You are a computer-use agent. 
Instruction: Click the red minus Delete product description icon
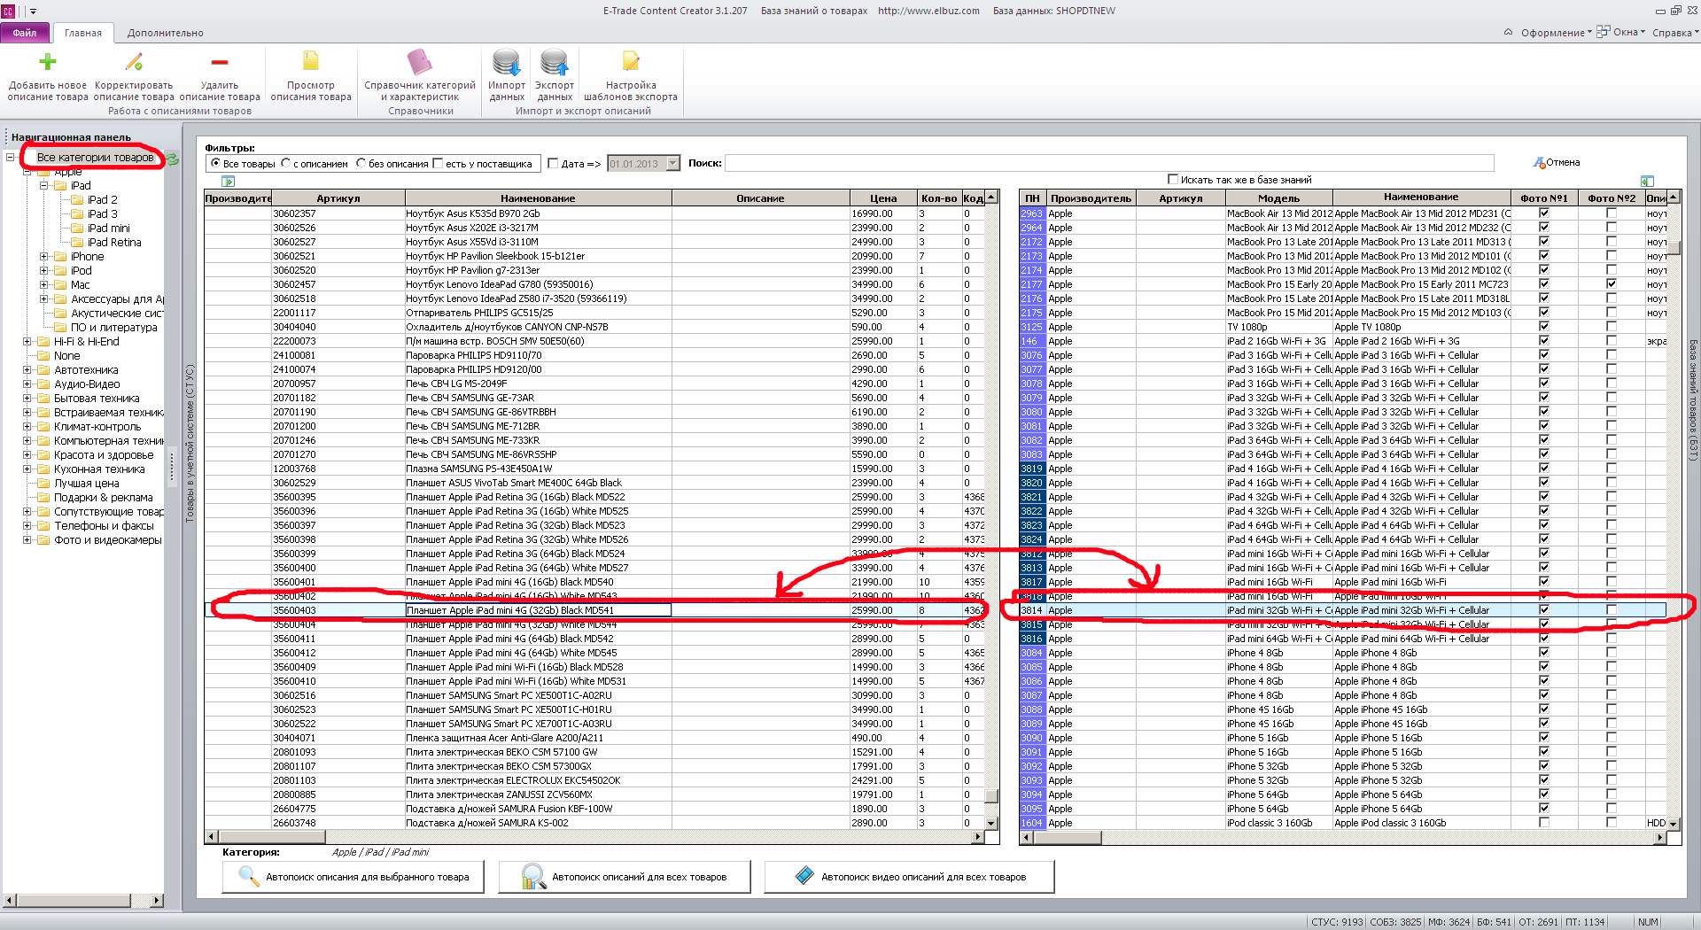[x=220, y=61]
